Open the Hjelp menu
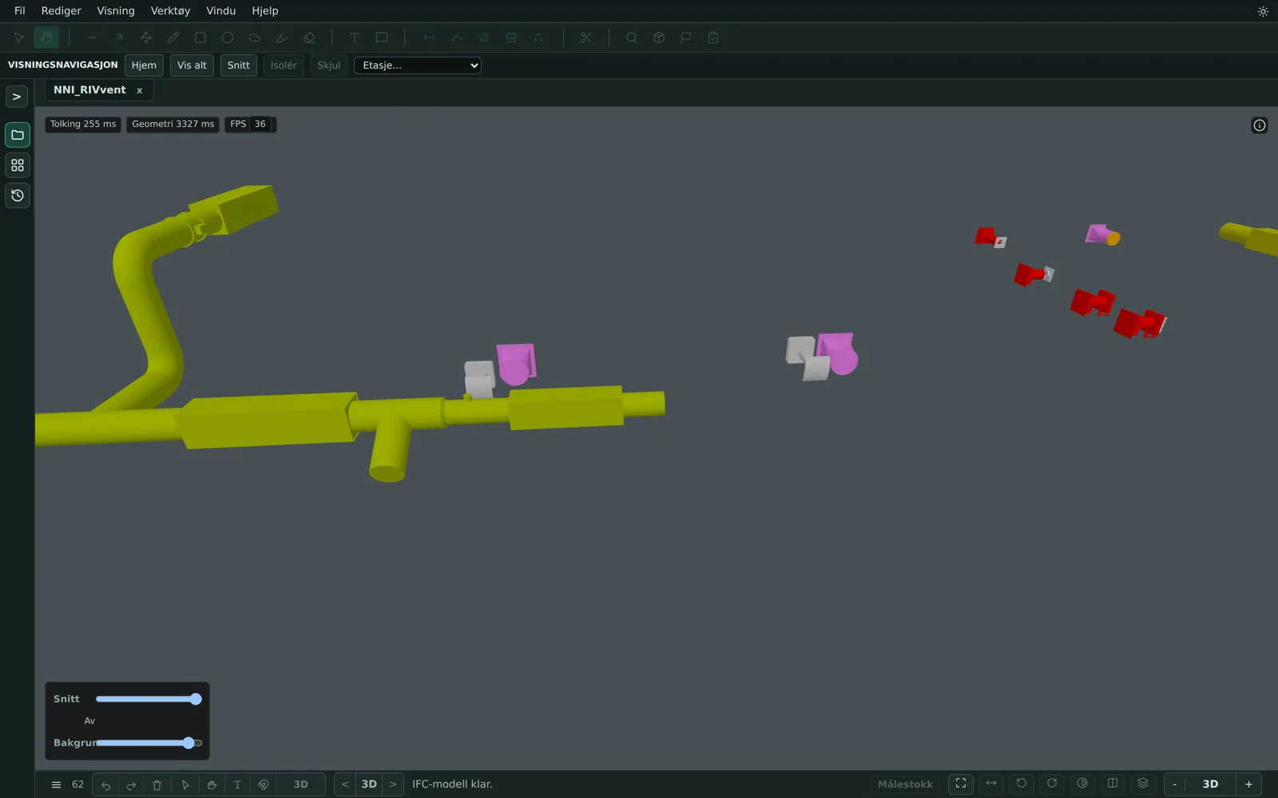The height and width of the screenshot is (798, 1278). pos(265,11)
